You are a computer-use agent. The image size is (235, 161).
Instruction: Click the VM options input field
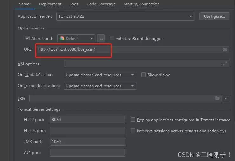pyautogui.click(x=146, y=64)
